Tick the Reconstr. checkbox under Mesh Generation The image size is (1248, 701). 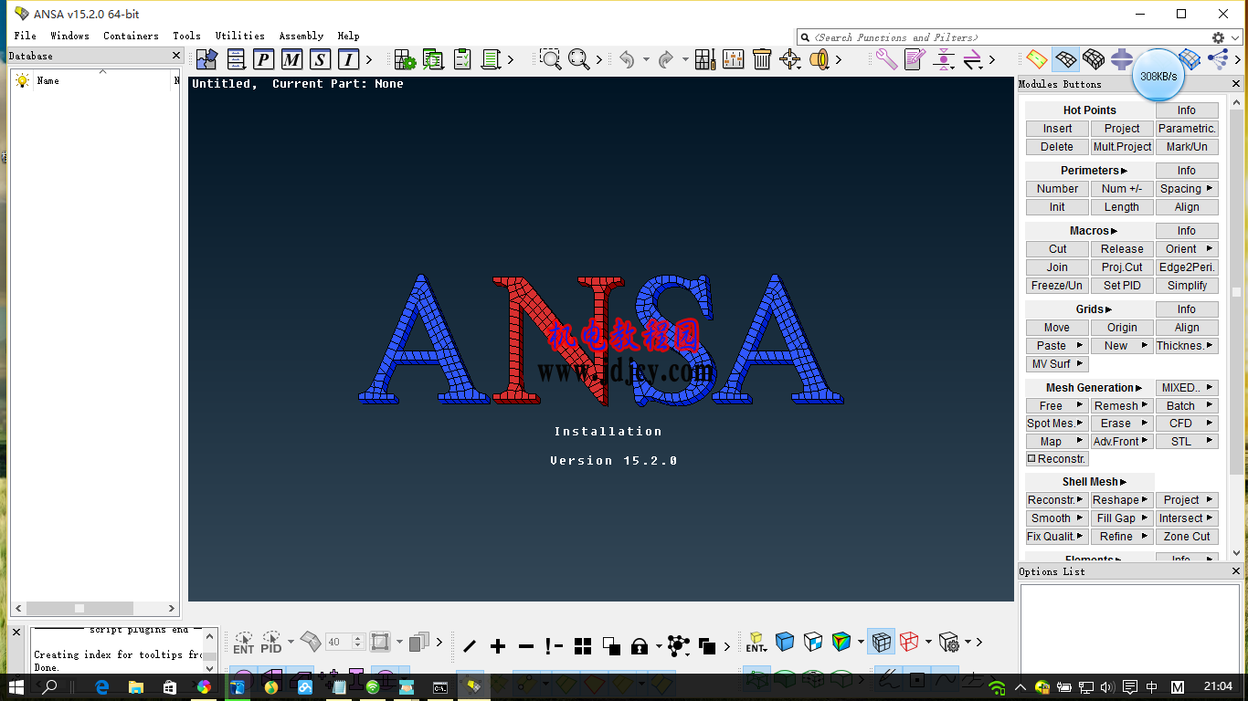[1031, 459]
